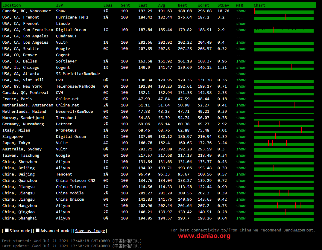Show MTR for Vint Hill OVH

coord(241,80)
